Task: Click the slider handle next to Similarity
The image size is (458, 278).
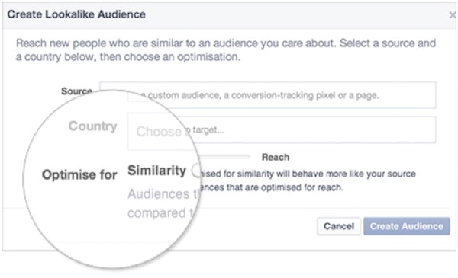Action: (197, 171)
